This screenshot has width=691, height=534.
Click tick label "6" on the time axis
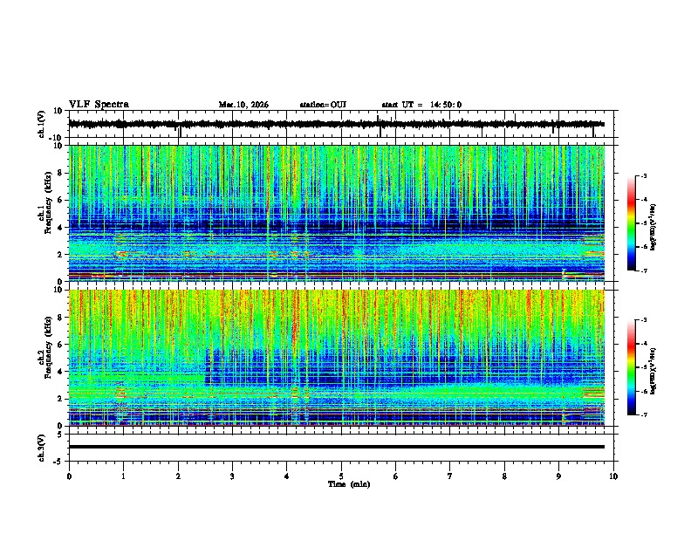point(396,476)
